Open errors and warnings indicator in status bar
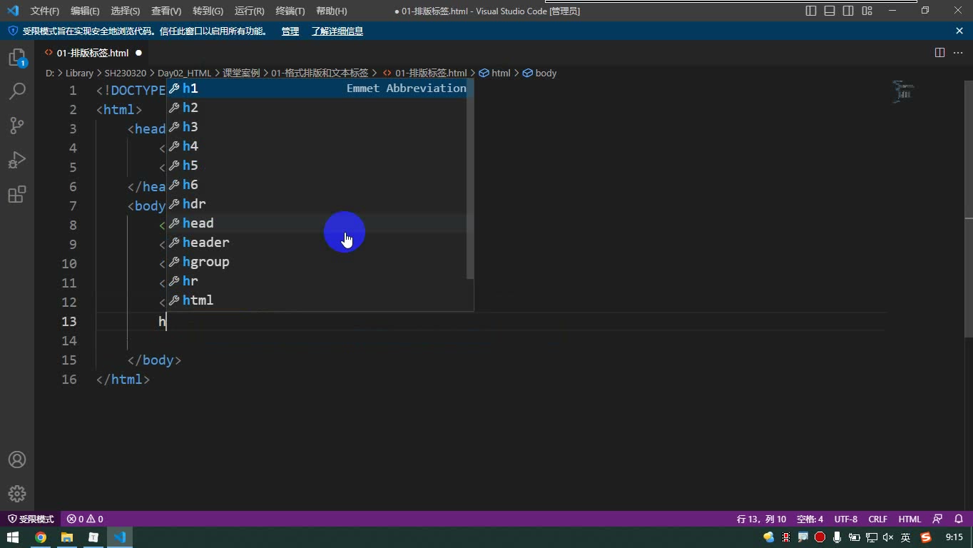Screen dimensions: 973x548 click(85, 519)
